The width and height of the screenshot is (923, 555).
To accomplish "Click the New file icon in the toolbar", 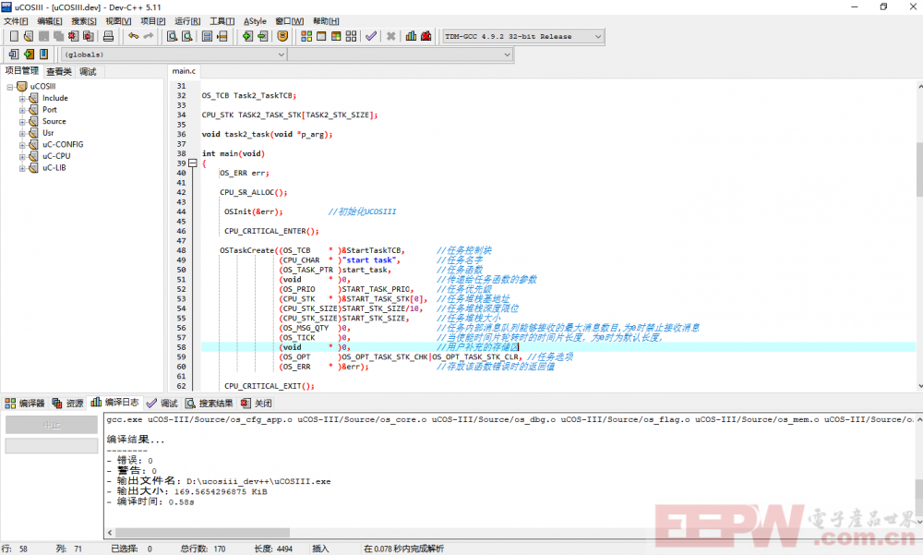I will point(14,37).
